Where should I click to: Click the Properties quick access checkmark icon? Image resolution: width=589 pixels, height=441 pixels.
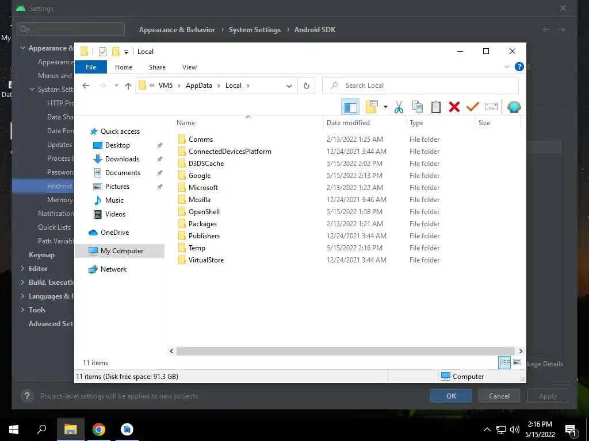coord(103,52)
